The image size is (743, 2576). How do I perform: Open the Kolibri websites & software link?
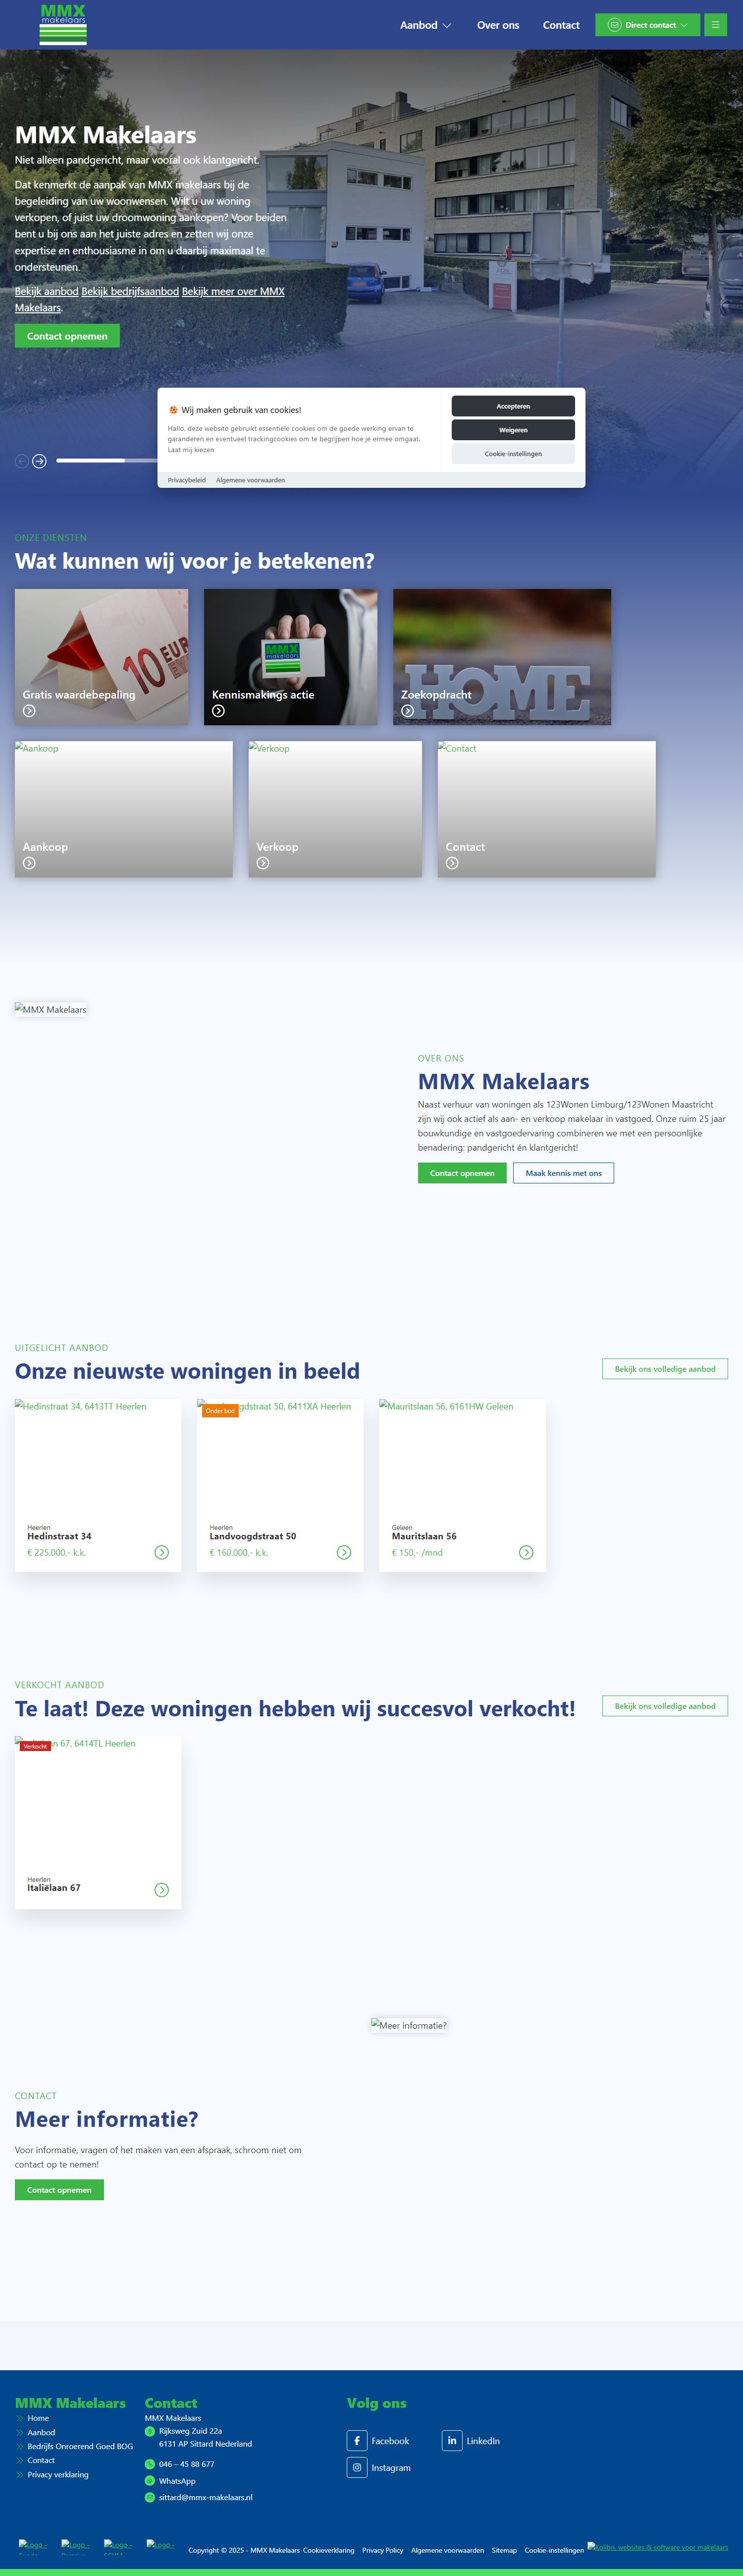(657, 2547)
